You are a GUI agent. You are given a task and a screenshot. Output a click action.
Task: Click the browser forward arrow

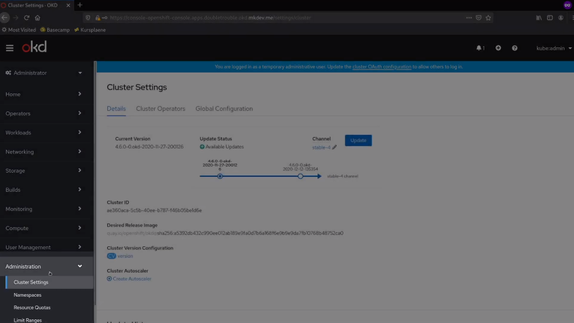click(16, 17)
